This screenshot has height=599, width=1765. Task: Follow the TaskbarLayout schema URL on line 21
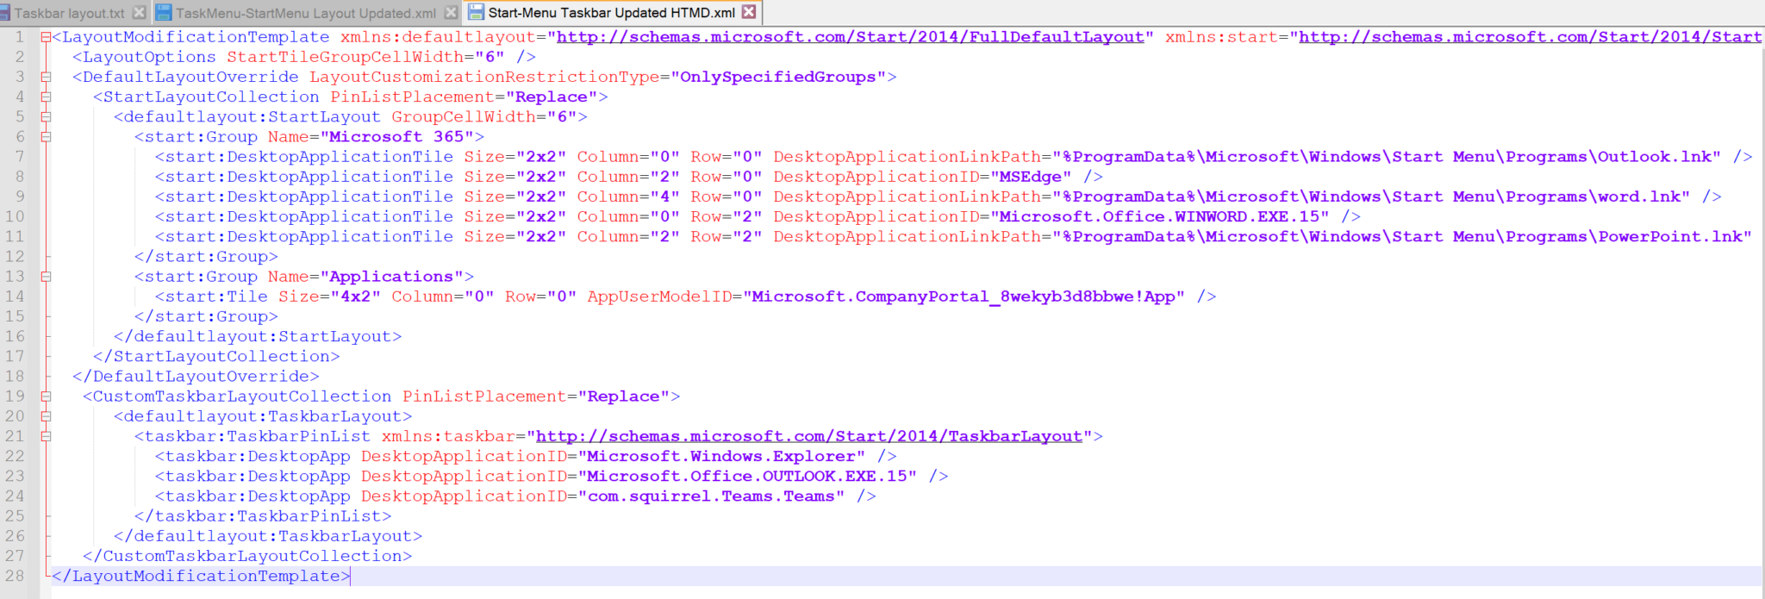(808, 436)
